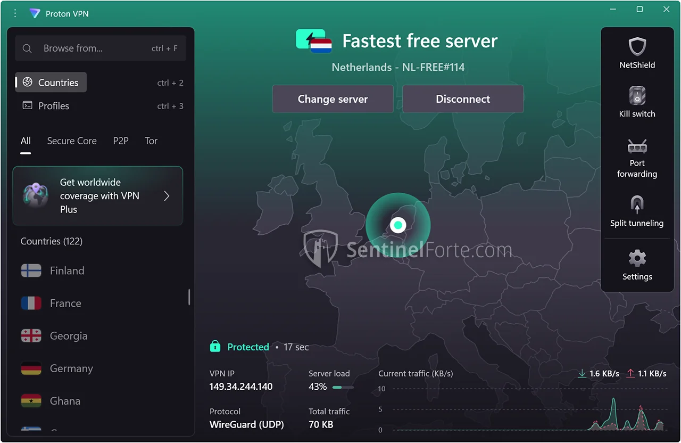Select France in the country list
Viewport: 681px width, 443px height.
[65, 303]
